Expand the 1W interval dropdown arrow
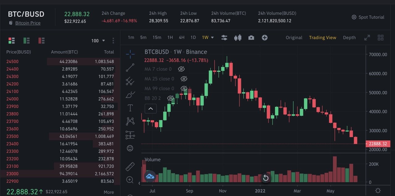 tap(212, 38)
